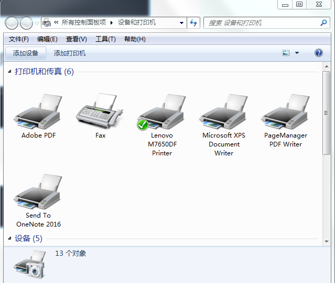Open the recent pages dropdown arrow
Screen dimensions: 335x283
[x=37, y=23]
